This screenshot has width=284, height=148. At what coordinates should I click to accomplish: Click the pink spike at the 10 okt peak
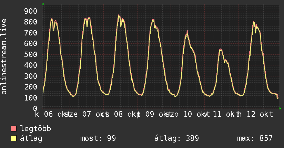pyautogui.click(x=187, y=32)
